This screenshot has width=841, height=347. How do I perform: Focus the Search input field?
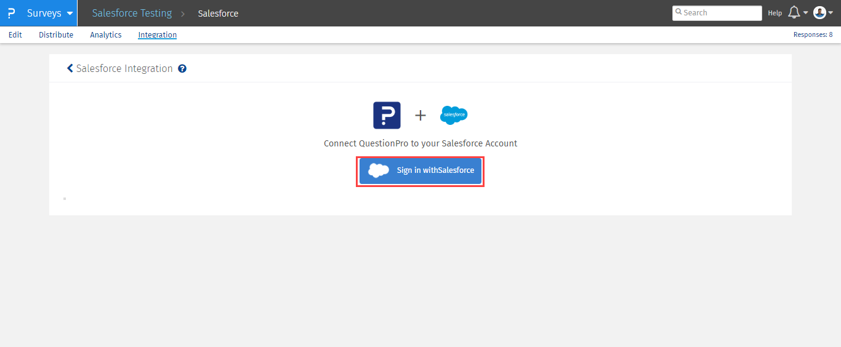click(717, 13)
